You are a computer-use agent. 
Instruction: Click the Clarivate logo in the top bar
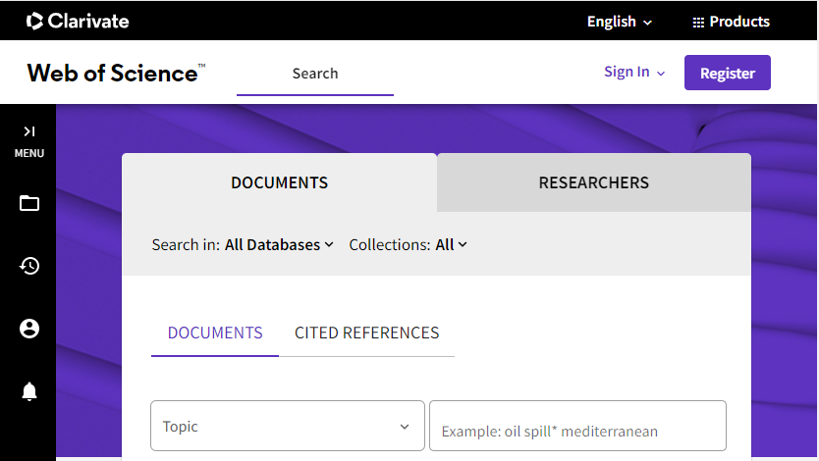pyautogui.click(x=78, y=21)
